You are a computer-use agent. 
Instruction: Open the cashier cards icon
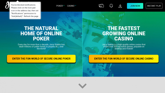point(101,6)
